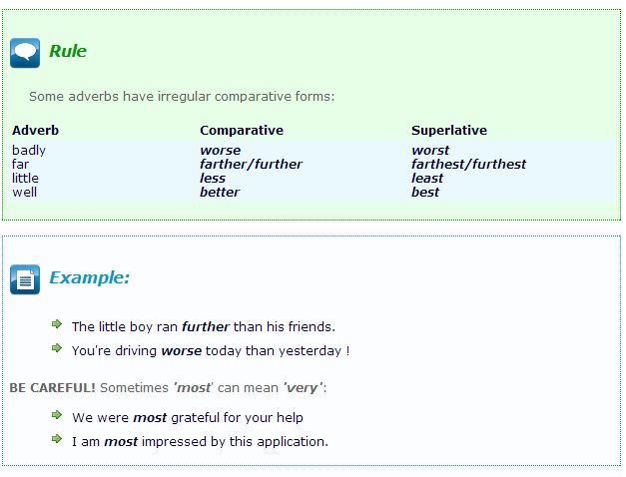Click the Rule speech bubble icon
This screenshot has width=626, height=477.
25,53
